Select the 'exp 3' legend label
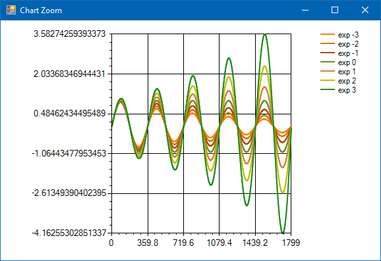This screenshot has height=261, width=381. click(x=347, y=90)
